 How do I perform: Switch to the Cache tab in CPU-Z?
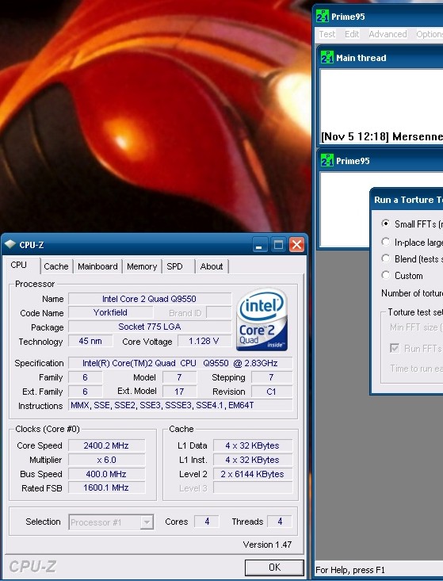click(56, 266)
